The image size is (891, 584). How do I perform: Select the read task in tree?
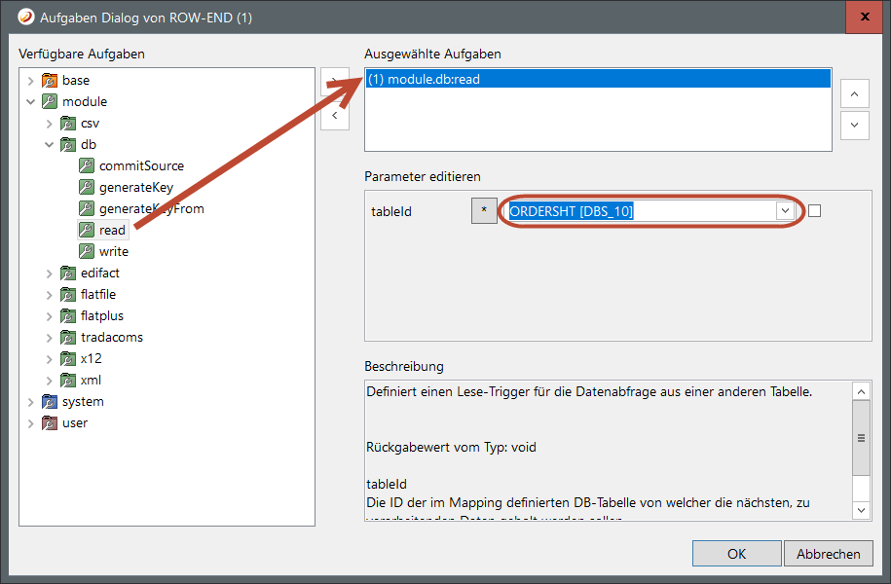[x=112, y=230]
